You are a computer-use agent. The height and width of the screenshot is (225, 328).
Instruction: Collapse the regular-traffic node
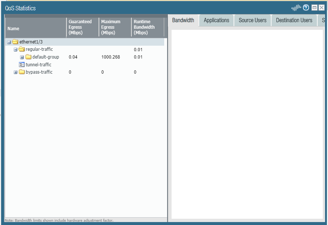[x=15, y=50]
